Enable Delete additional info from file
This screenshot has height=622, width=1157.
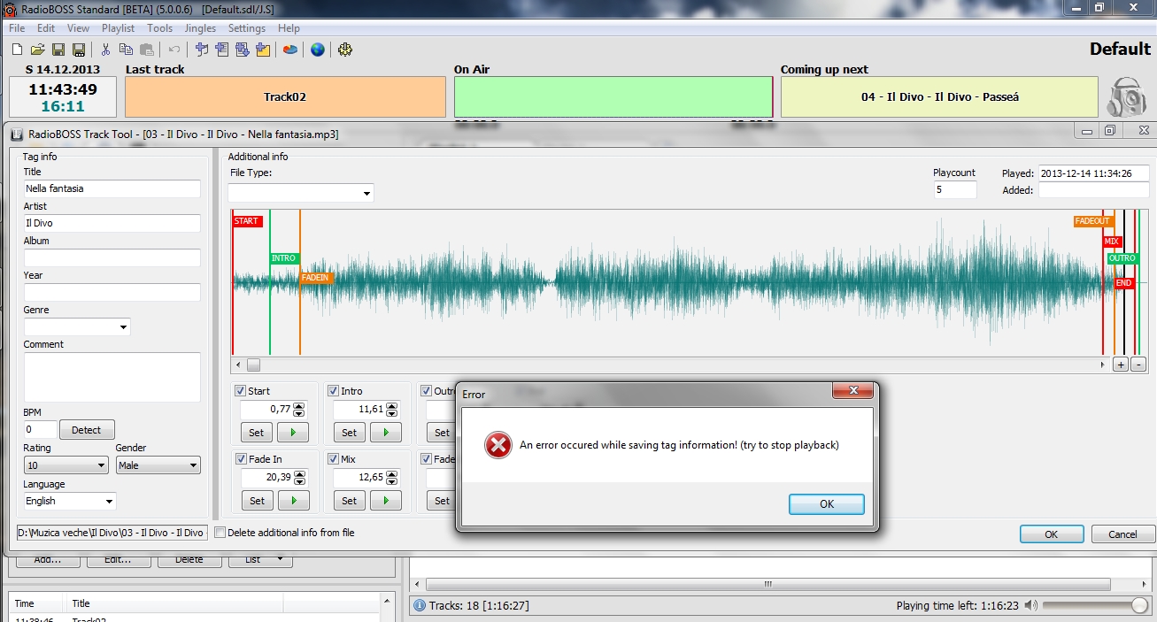point(220,533)
